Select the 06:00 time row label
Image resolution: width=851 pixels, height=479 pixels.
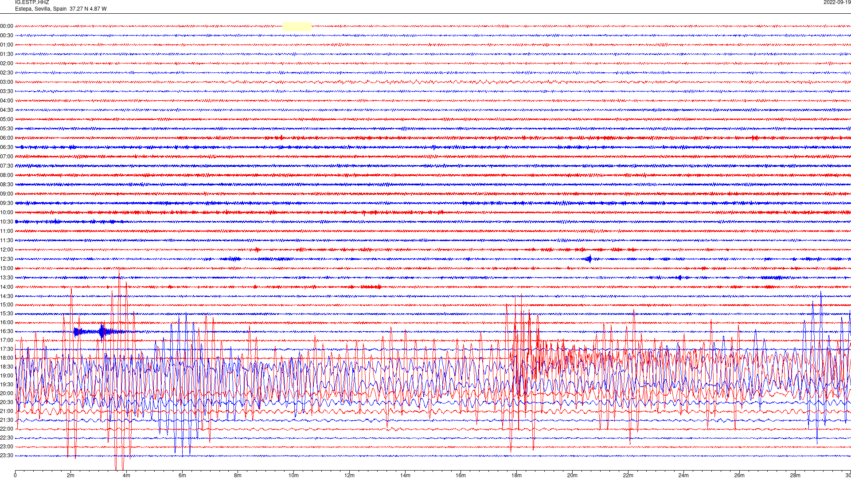point(7,138)
